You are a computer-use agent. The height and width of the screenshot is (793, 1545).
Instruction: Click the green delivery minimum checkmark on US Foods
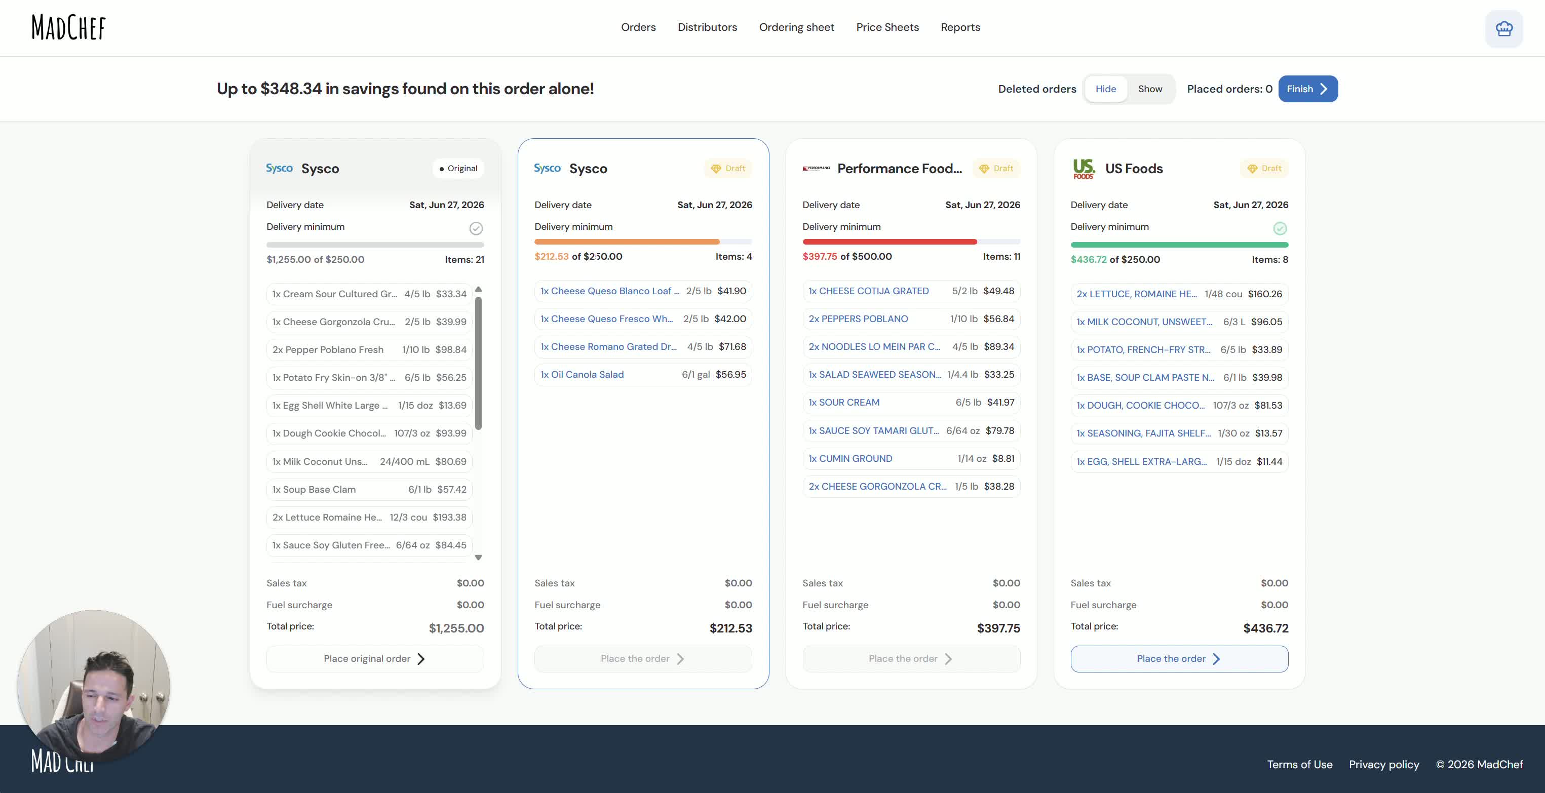(1280, 228)
